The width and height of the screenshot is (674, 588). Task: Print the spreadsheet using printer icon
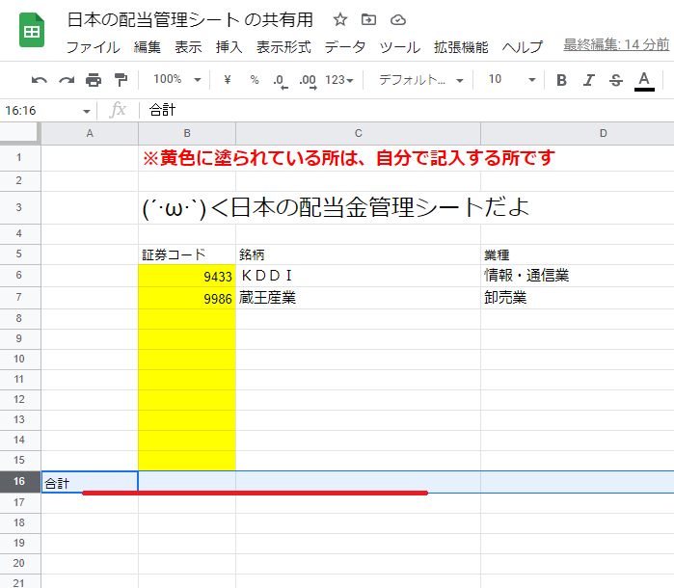pos(94,80)
